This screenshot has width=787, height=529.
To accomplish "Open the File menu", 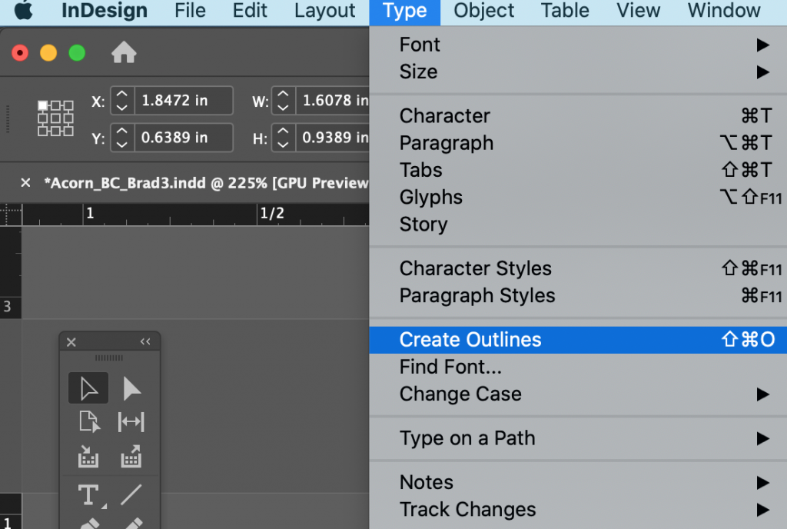I will (x=190, y=11).
